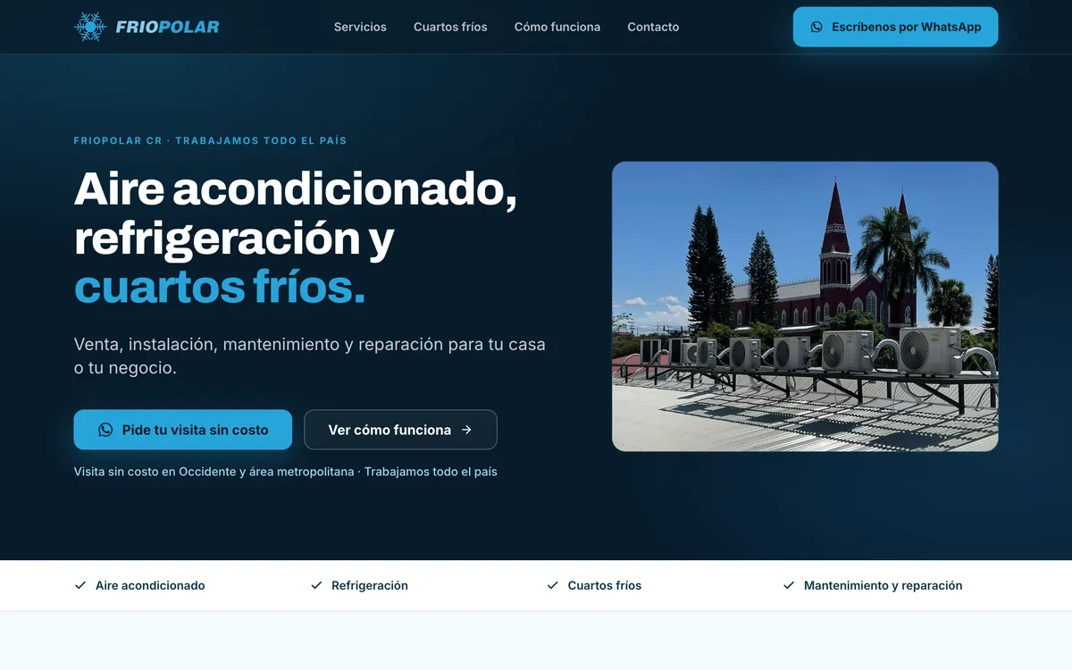Open the Cómo funciona nav link

click(557, 27)
